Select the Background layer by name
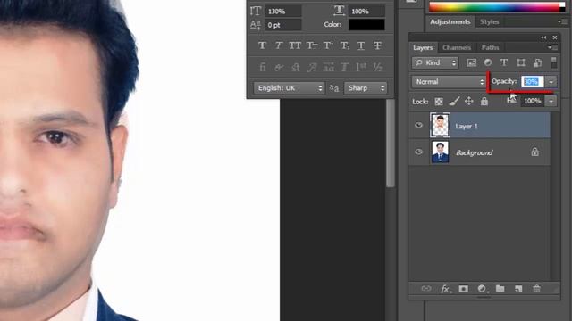572x321 pixels. coord(475,152)
